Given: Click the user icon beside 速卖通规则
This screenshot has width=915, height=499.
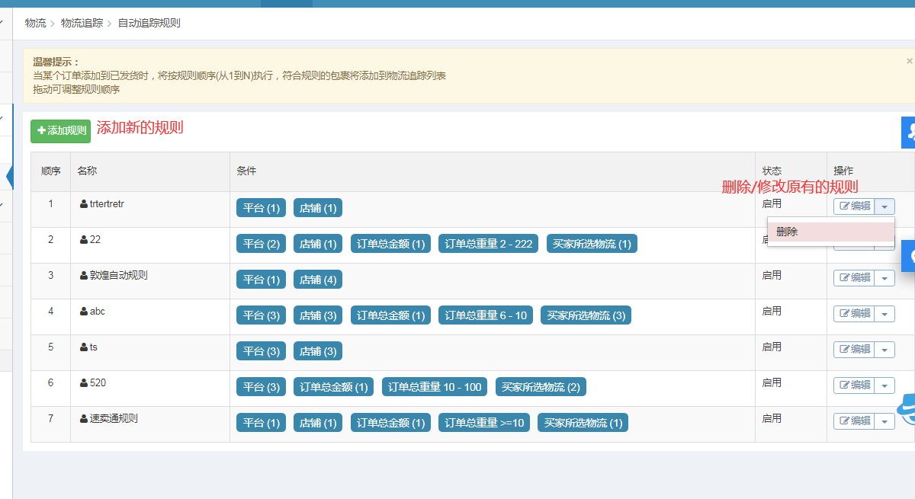Looking at the screenshot, I should (x=84, y=419).
